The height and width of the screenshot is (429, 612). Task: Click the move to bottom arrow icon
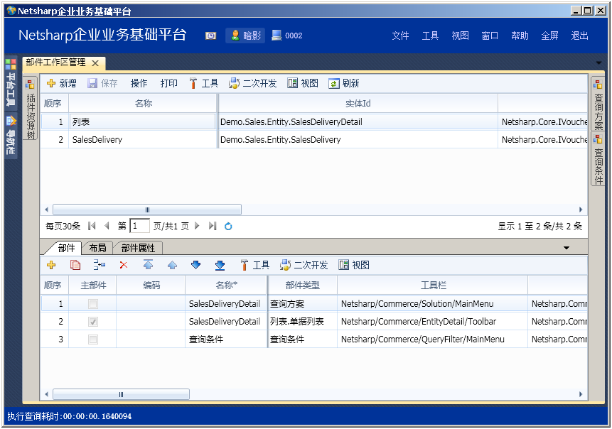point(220,265)
